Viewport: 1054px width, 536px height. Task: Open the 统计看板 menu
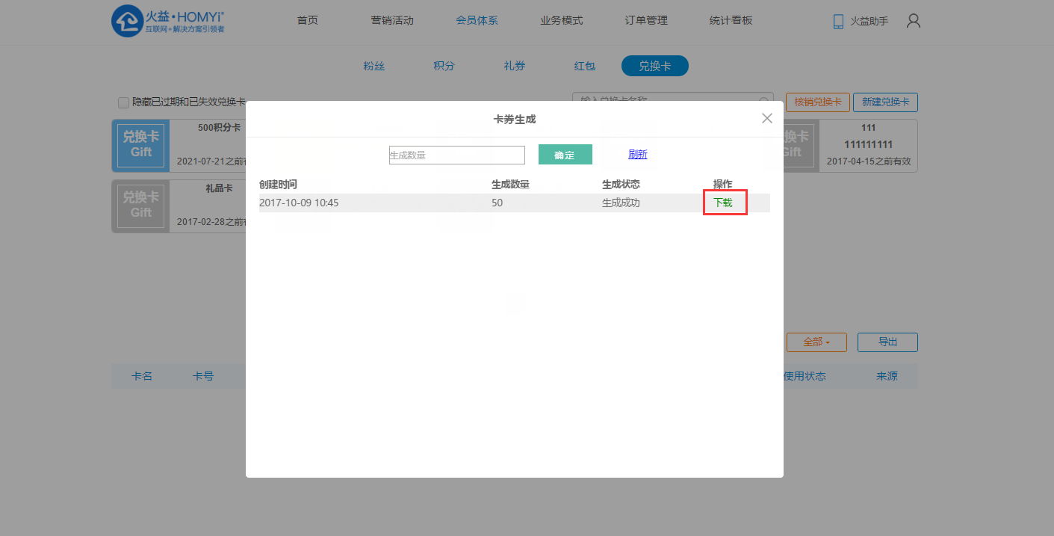tap(731, 21)
